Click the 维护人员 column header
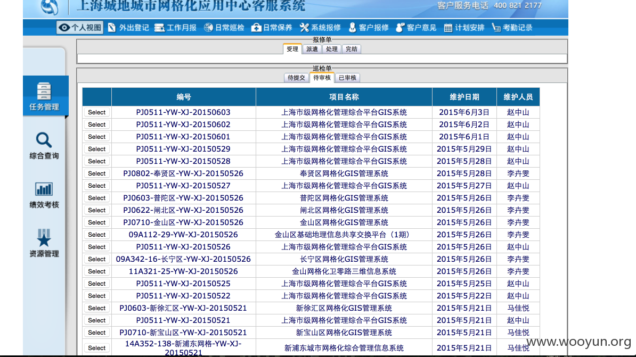This screenshot has height=357, width=636. (518, 97)
